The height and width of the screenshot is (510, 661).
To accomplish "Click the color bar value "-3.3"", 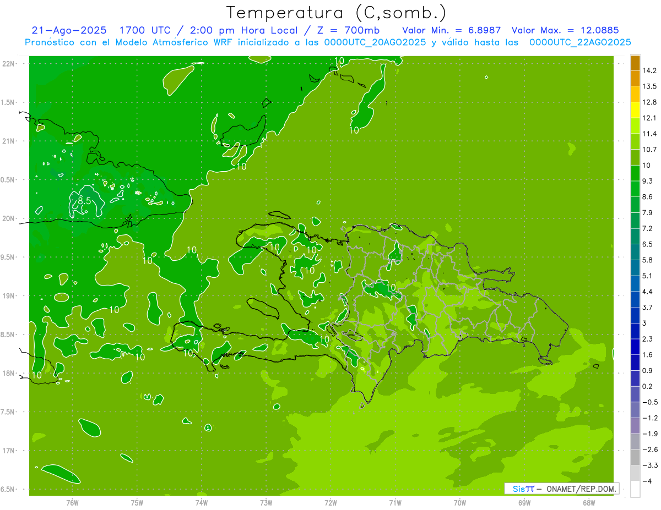I will [649, 465].
